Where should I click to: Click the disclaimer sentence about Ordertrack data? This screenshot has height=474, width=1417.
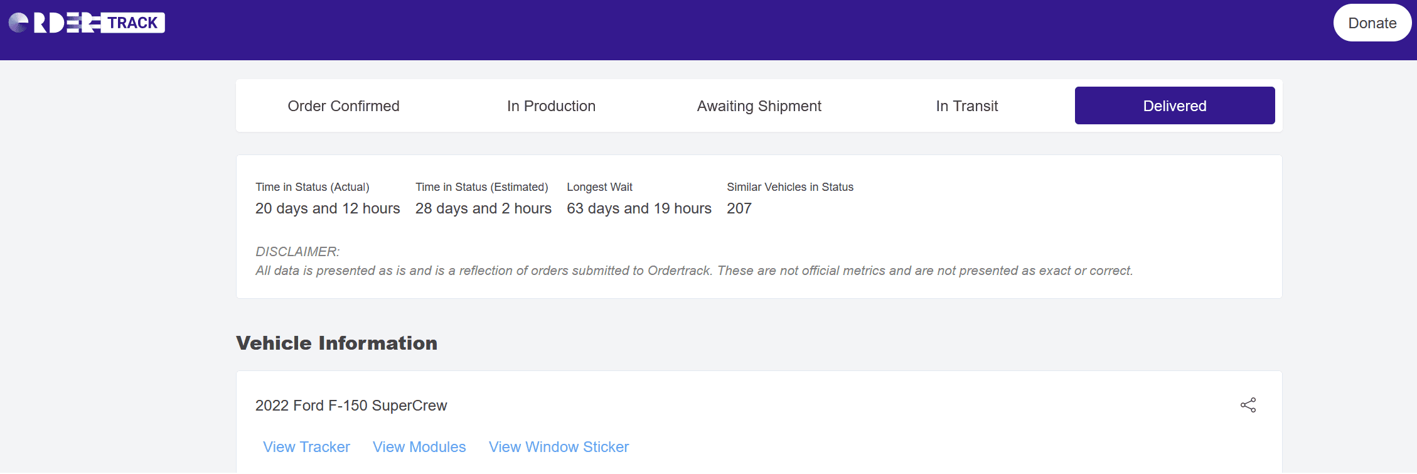[693, 271]
